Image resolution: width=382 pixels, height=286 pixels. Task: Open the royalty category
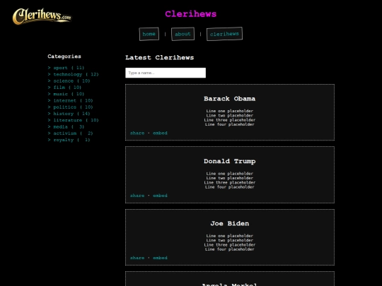(x=69, y=140)
